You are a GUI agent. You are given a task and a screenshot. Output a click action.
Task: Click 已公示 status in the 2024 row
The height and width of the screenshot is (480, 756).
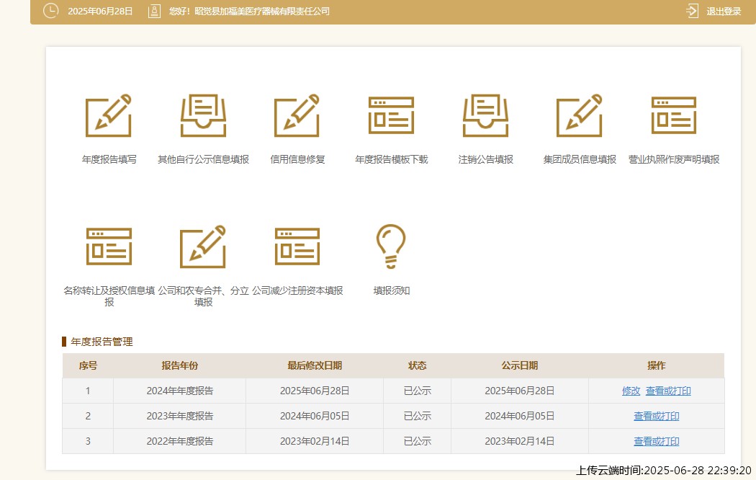417,391
